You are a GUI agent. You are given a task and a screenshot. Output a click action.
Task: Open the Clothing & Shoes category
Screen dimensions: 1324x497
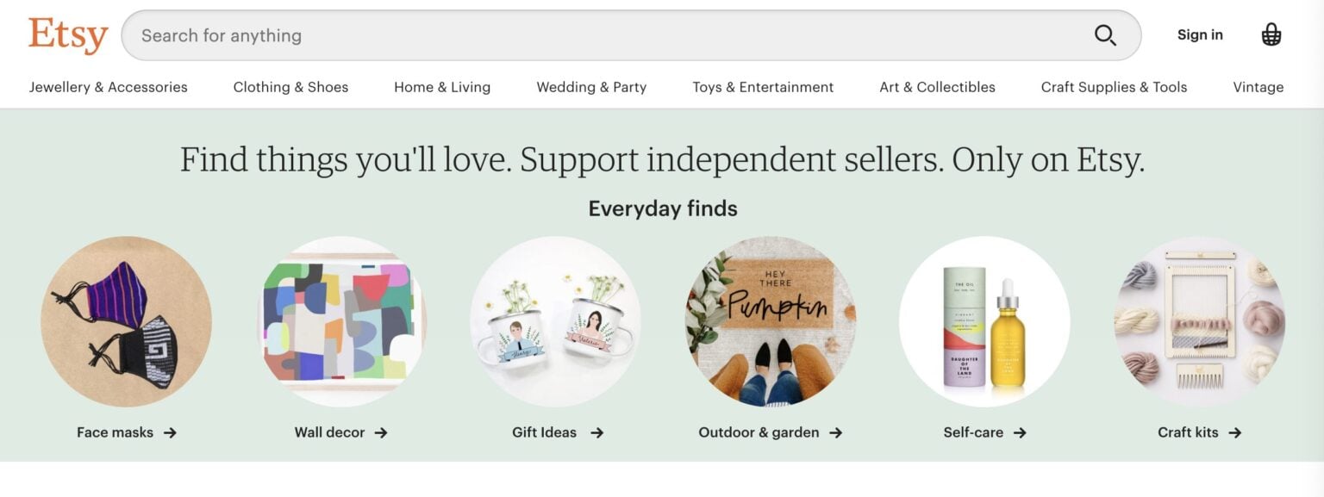click(290, 87)
